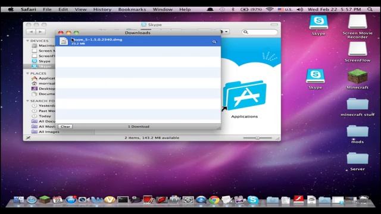Open Documents in the Finder sidebar

click(x=43, y=94)
